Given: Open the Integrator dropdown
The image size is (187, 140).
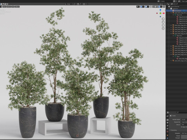Looking at the screenshot, I should pos(184,133).
